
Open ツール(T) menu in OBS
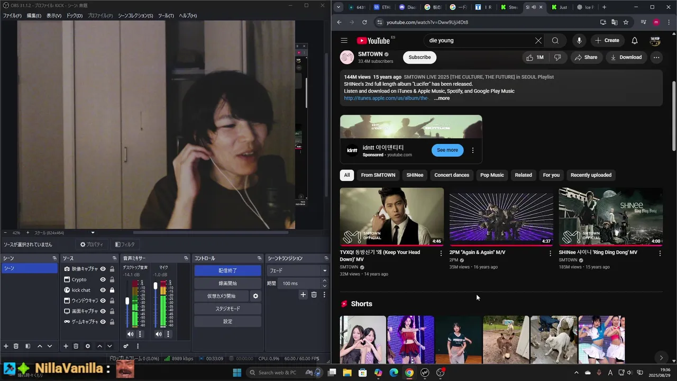(166, 15)
